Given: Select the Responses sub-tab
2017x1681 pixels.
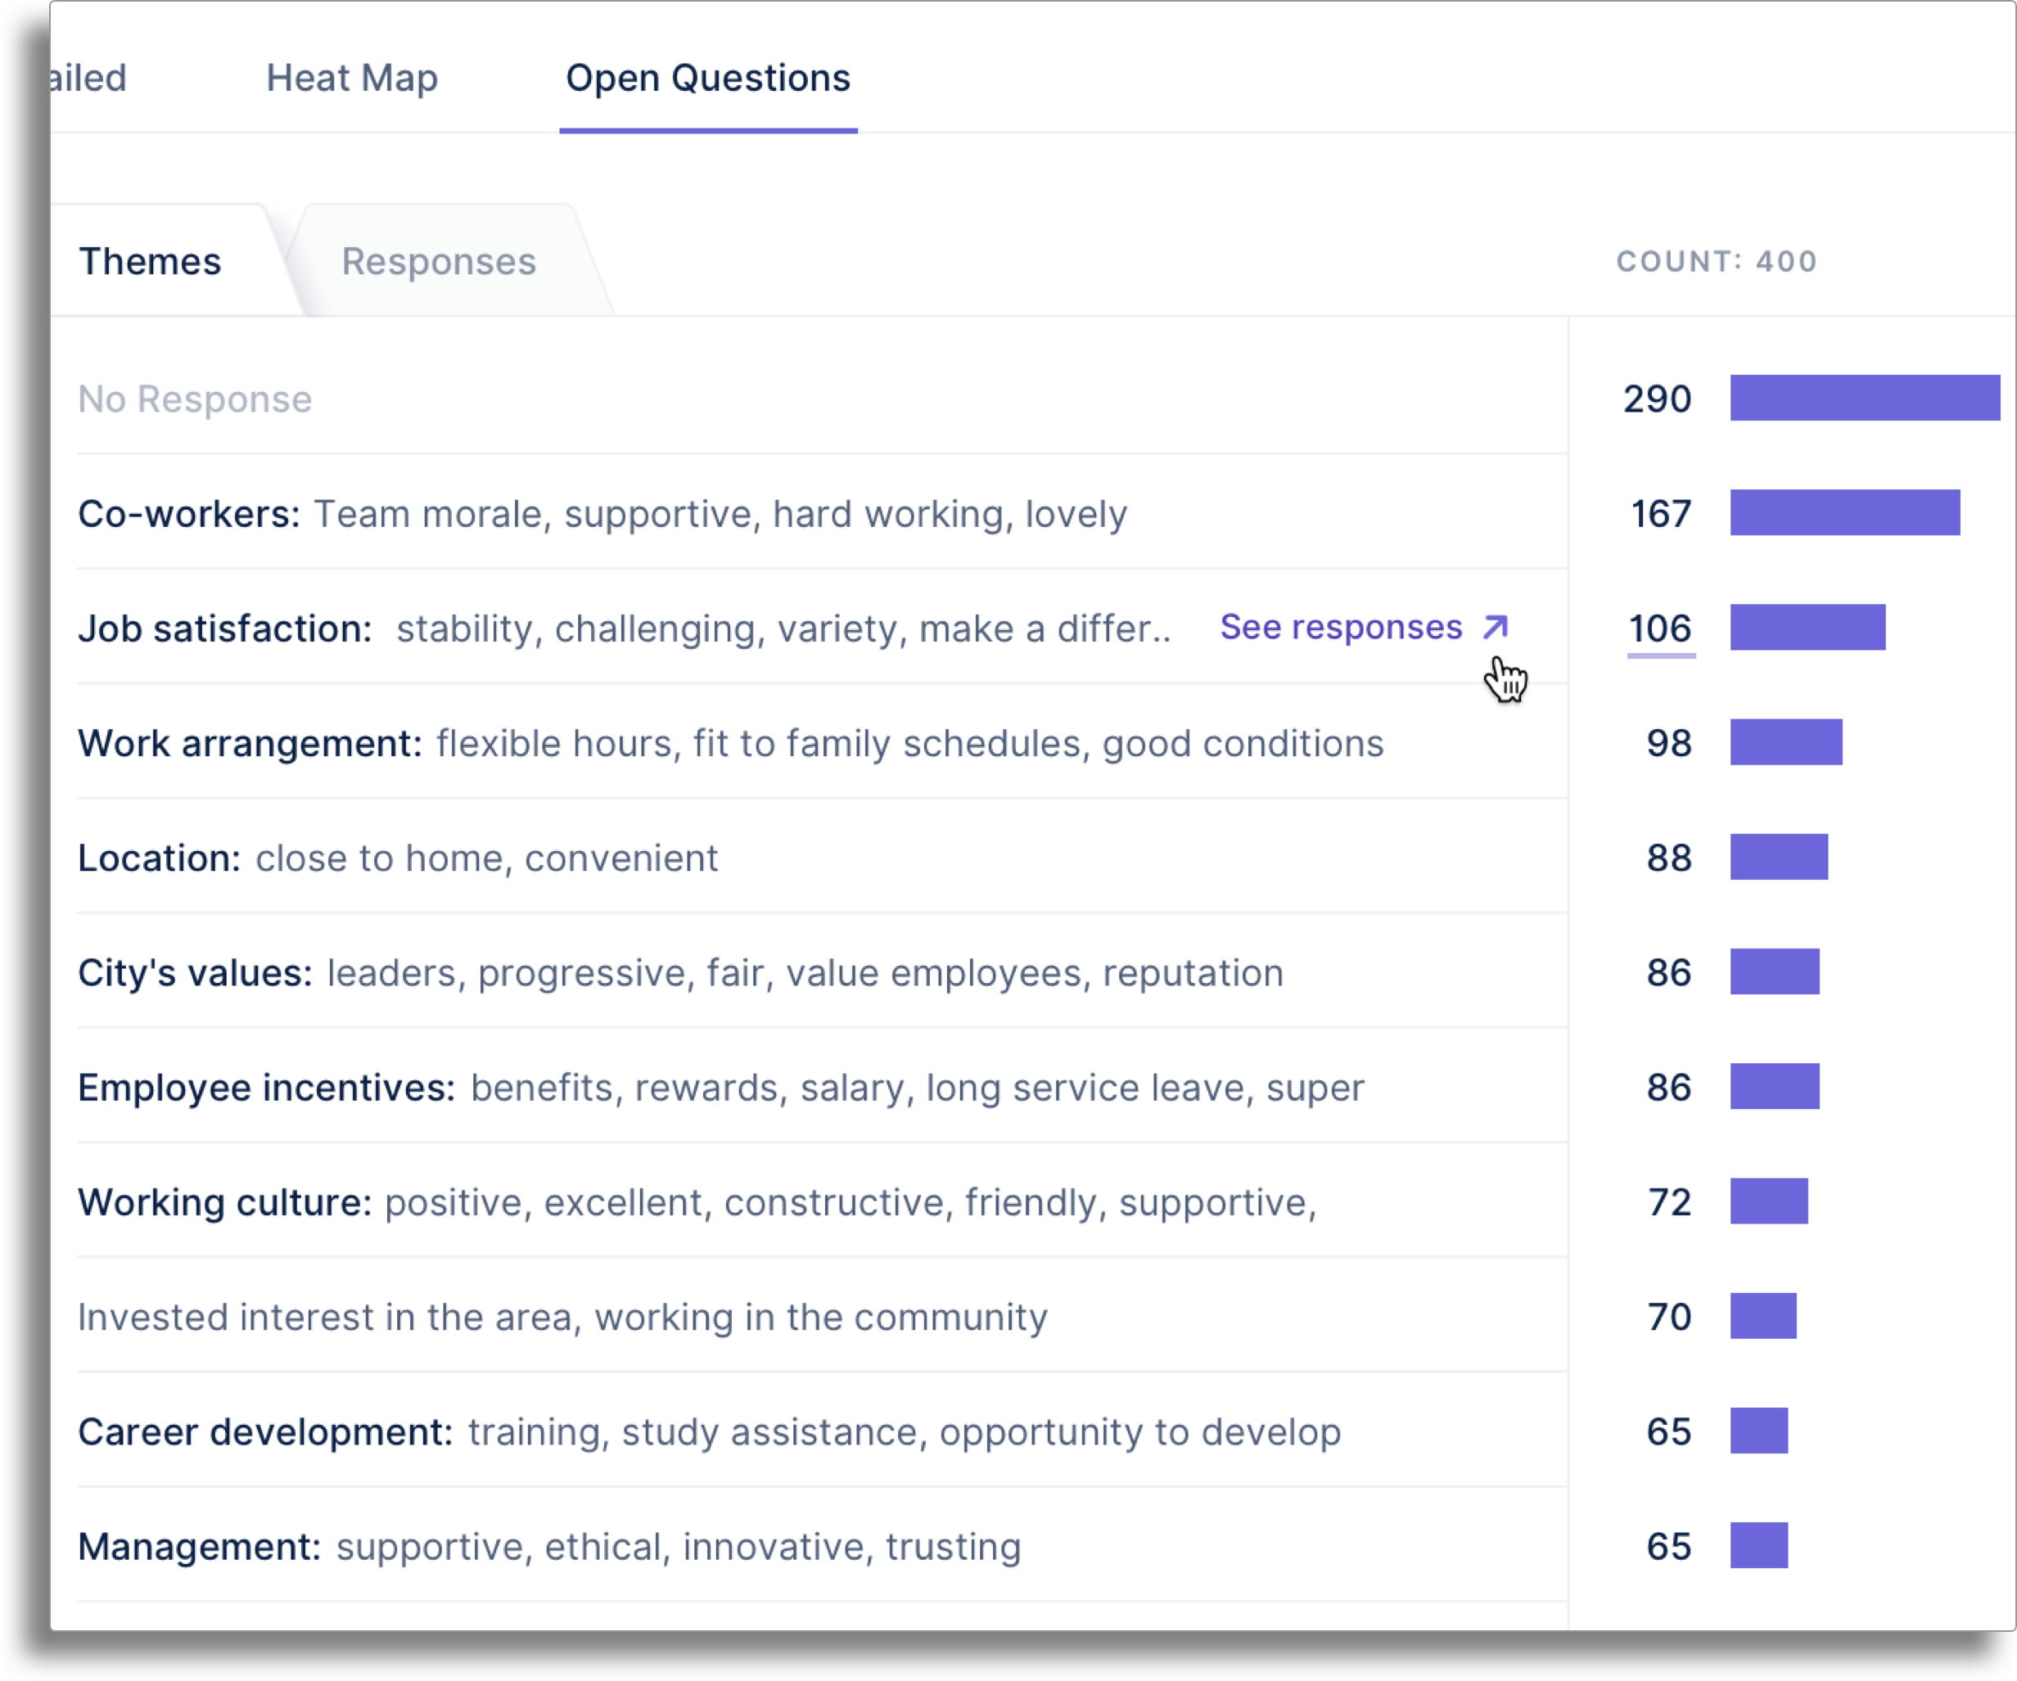Looking at the screenshot, I should click(439, 261).
